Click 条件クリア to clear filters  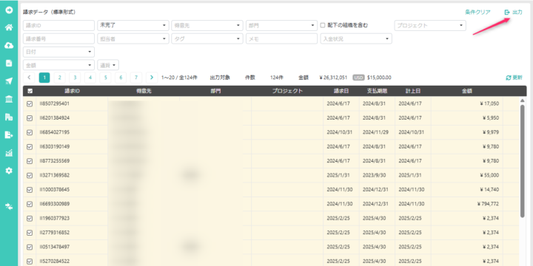point(477,13)
